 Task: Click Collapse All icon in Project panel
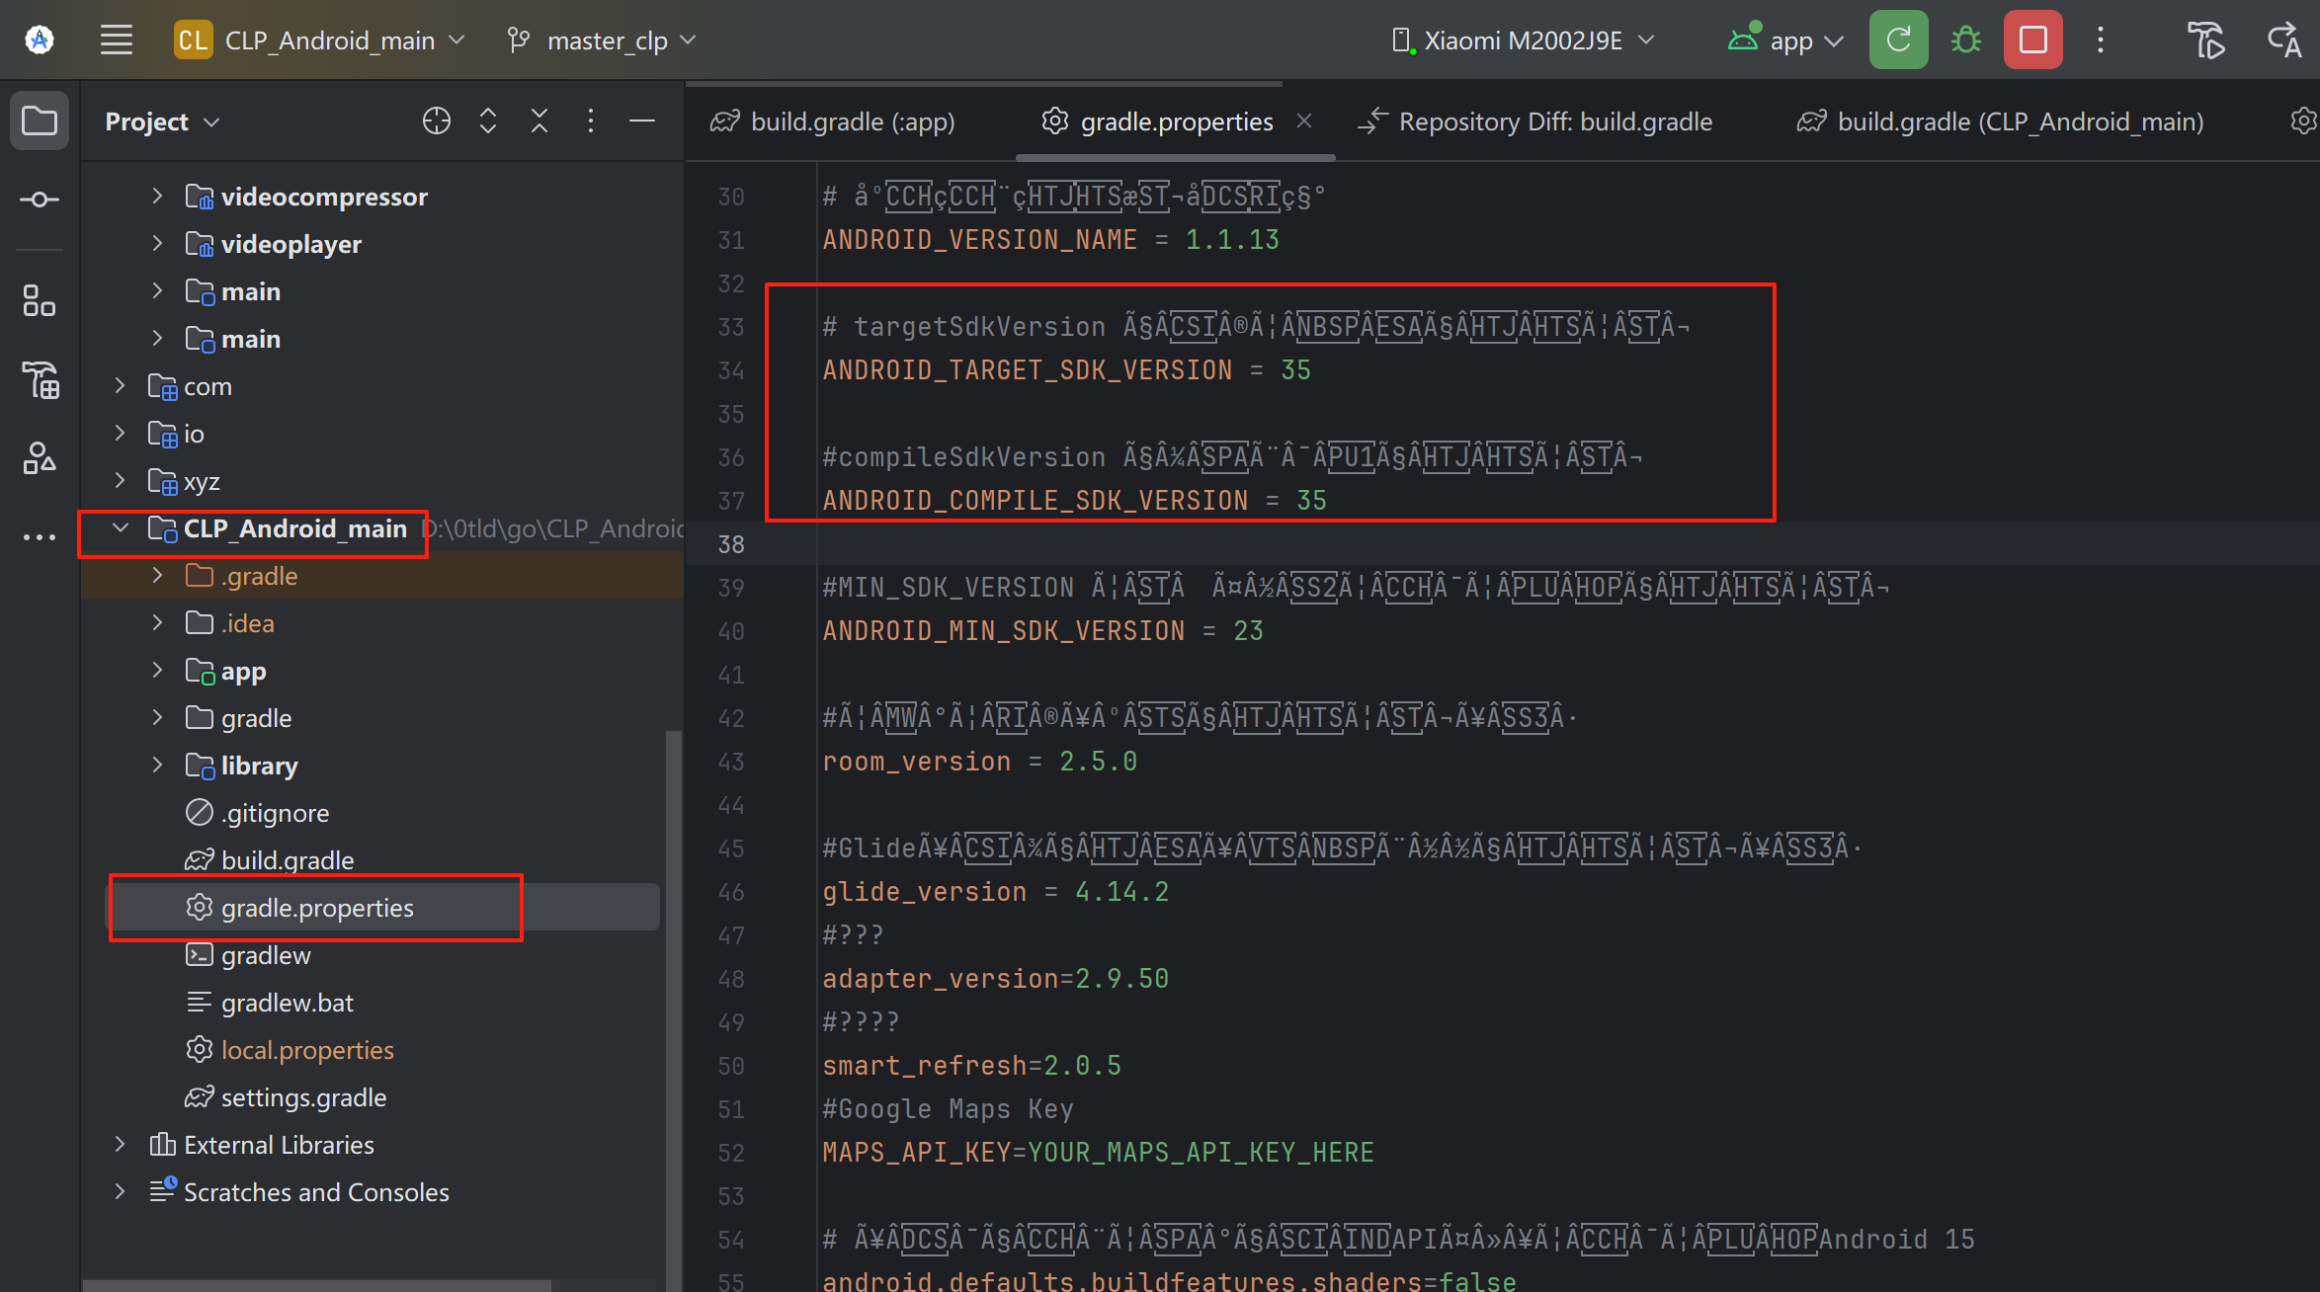click(x=539, y=121)
